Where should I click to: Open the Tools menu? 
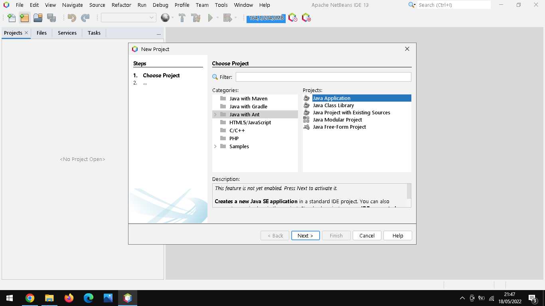[x=221, y=5]
